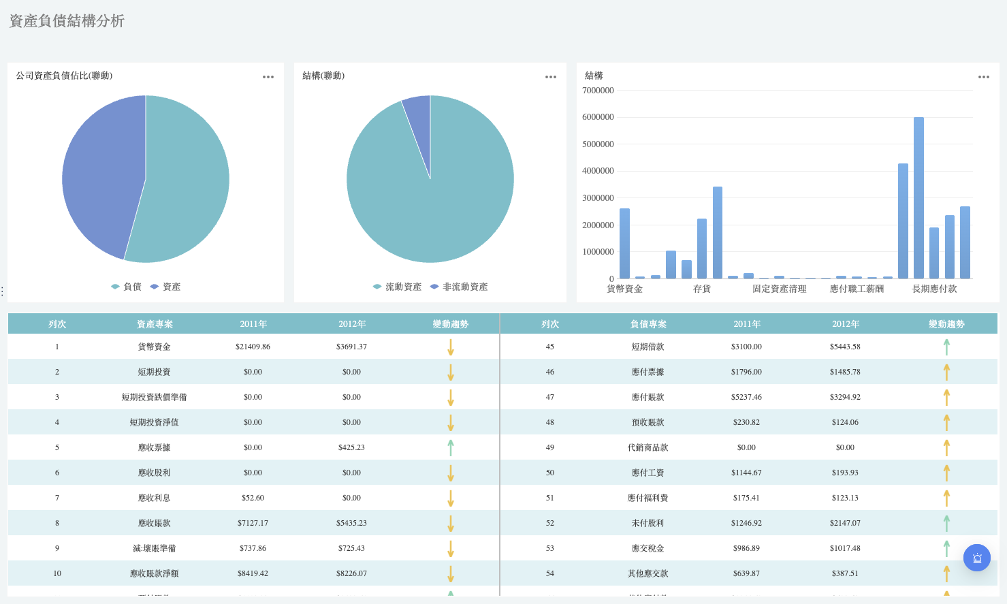Click the 變動趨勢 header in the assets table
Image resolution: width=1007 pixels, height=604 pixels.
pyautogui.click(x=451, y=324)
